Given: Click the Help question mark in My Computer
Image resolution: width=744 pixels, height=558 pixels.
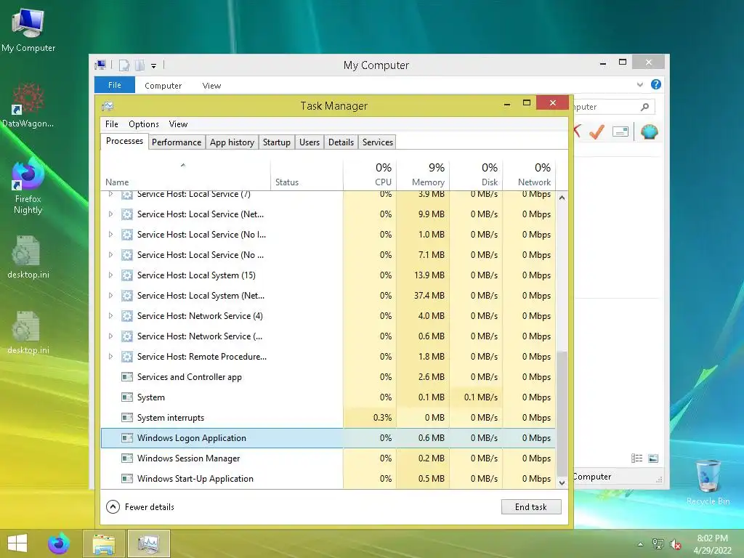Looking at the screenshot, I should pos(656,84).
